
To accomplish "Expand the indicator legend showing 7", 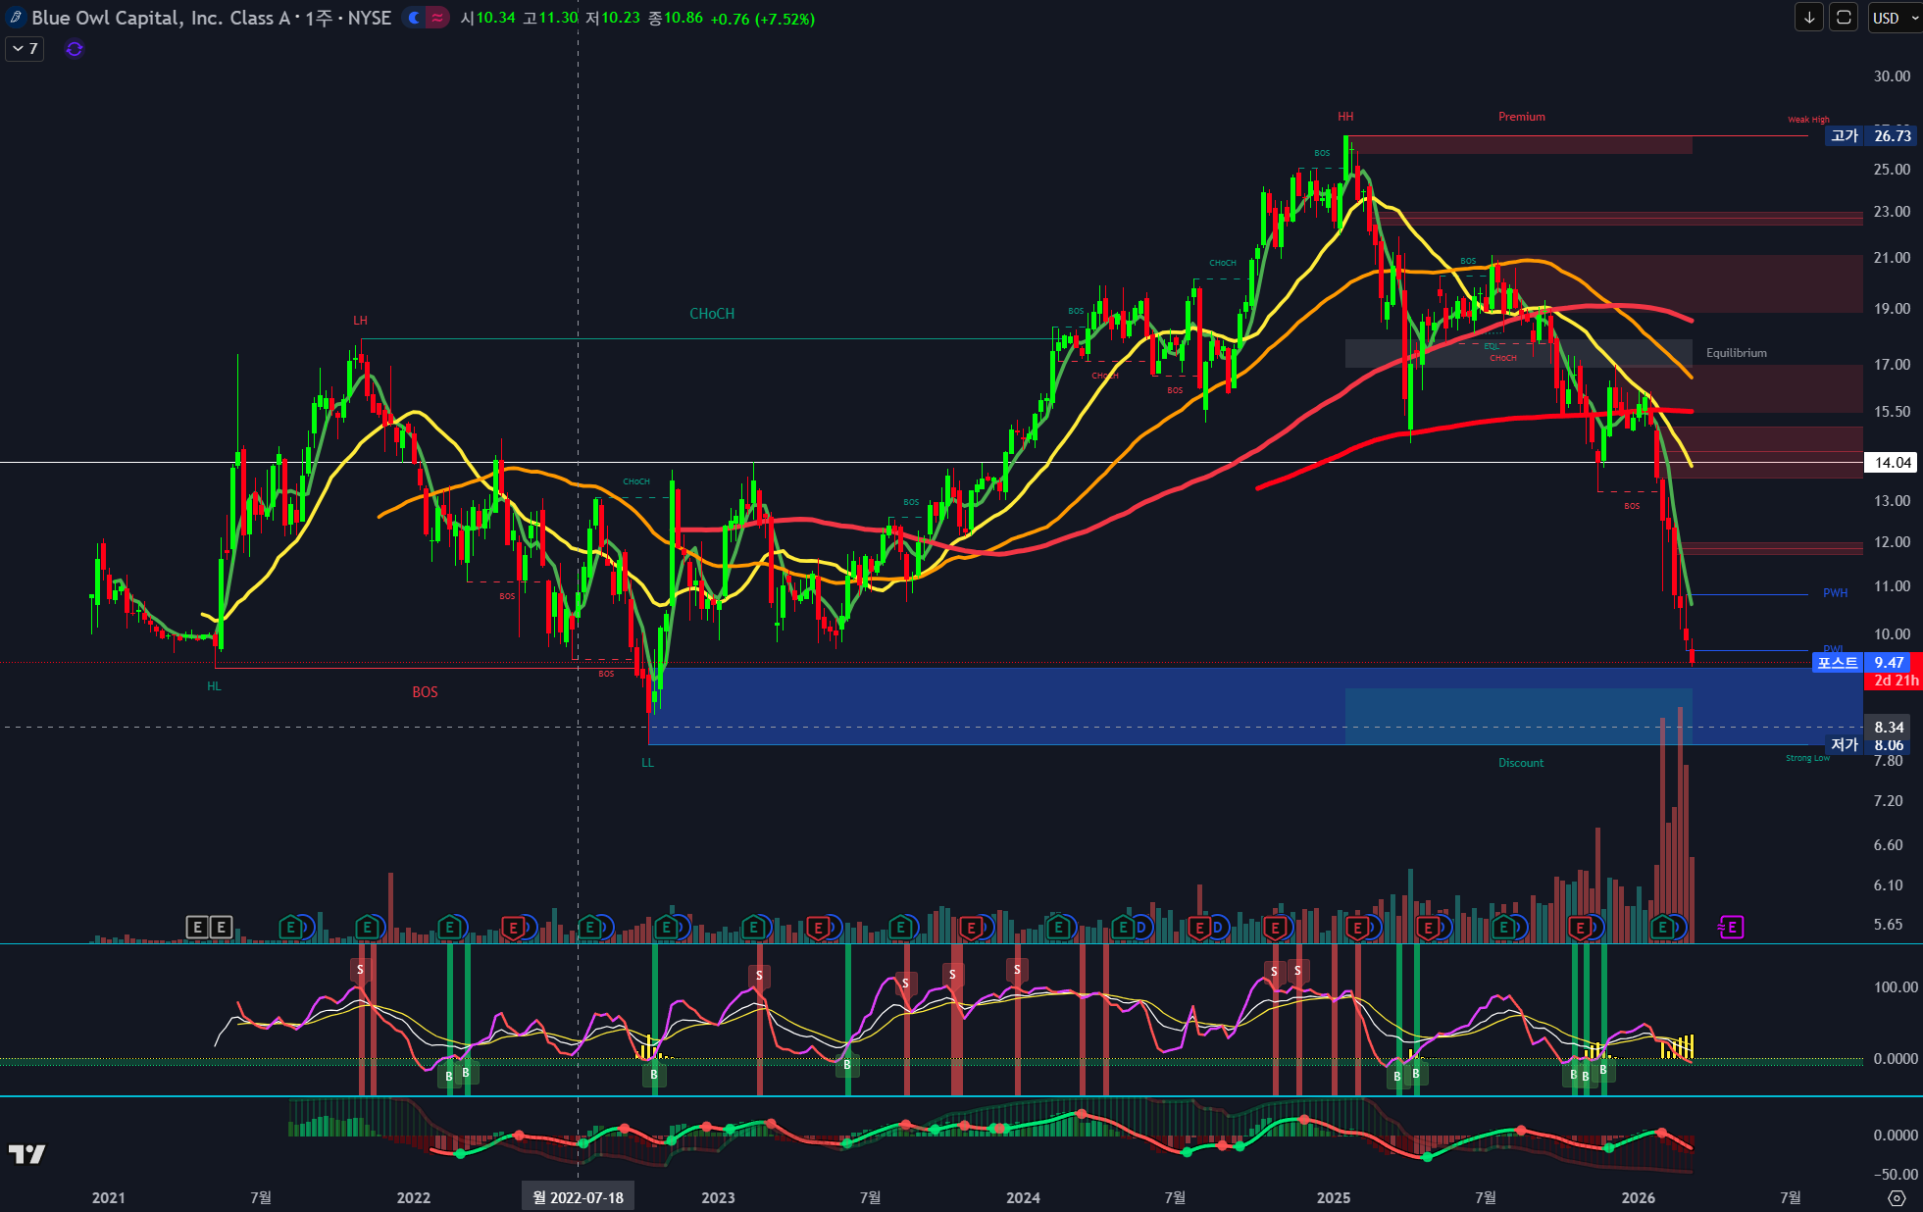I will 25,48.
